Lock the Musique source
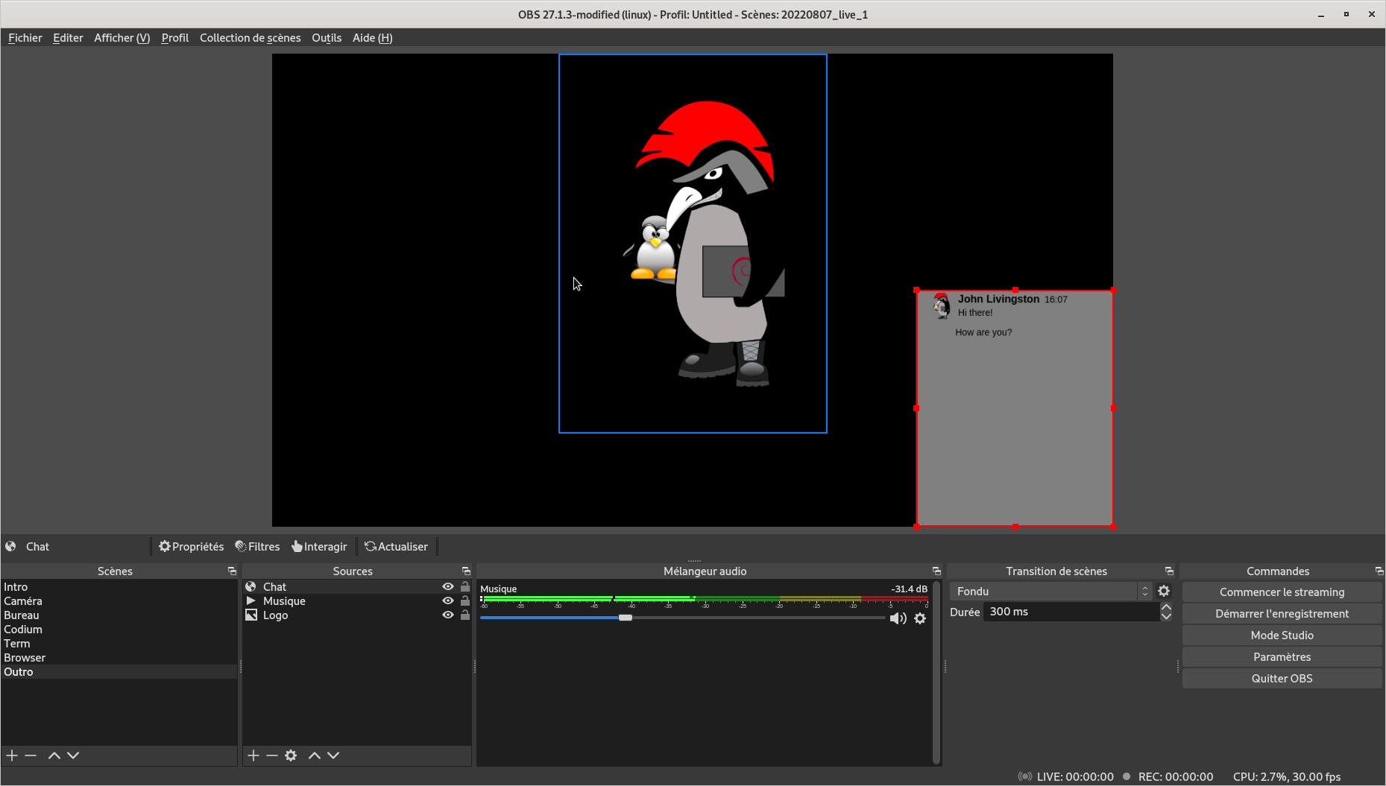 tap(465, 601)
